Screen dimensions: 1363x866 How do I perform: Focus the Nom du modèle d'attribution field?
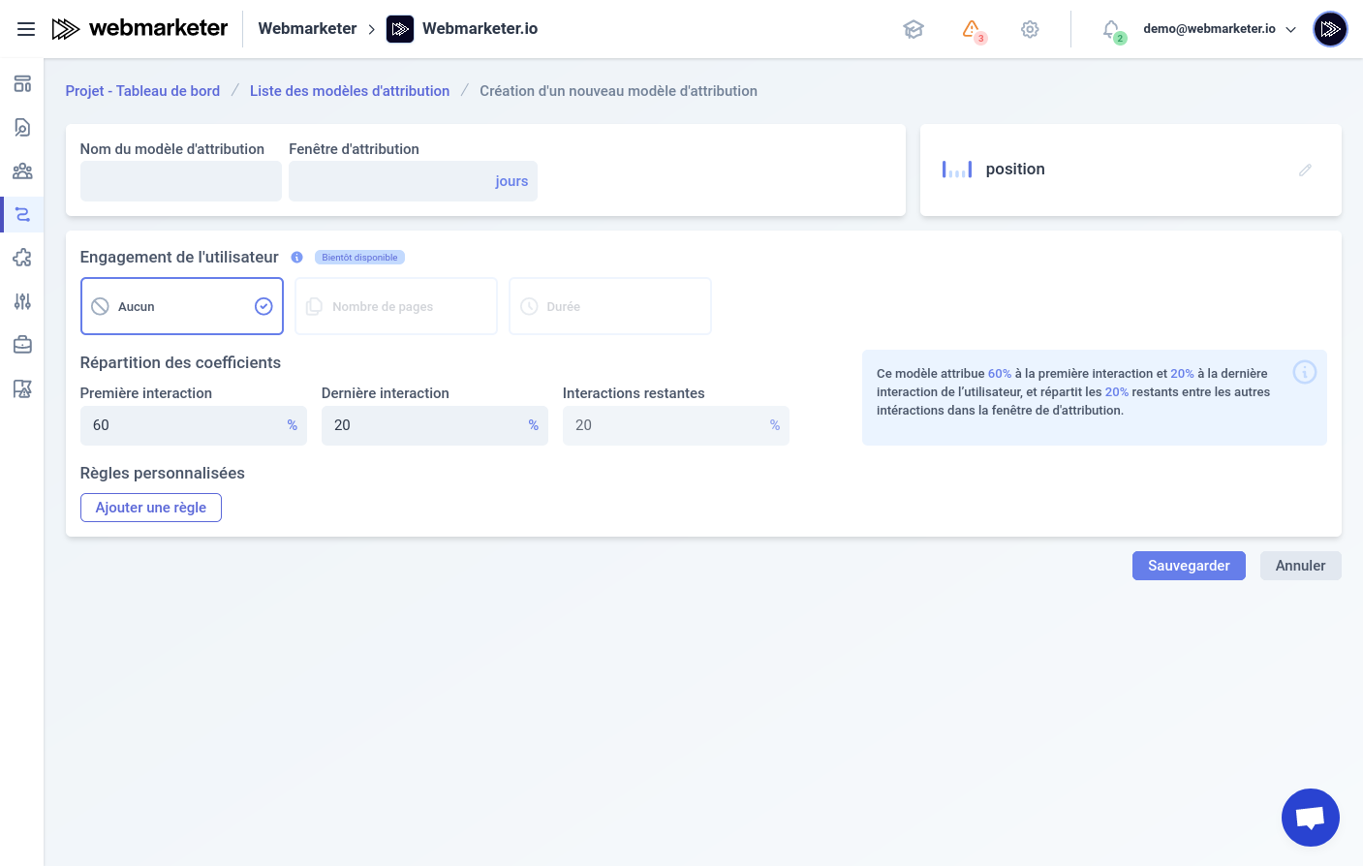181,181
